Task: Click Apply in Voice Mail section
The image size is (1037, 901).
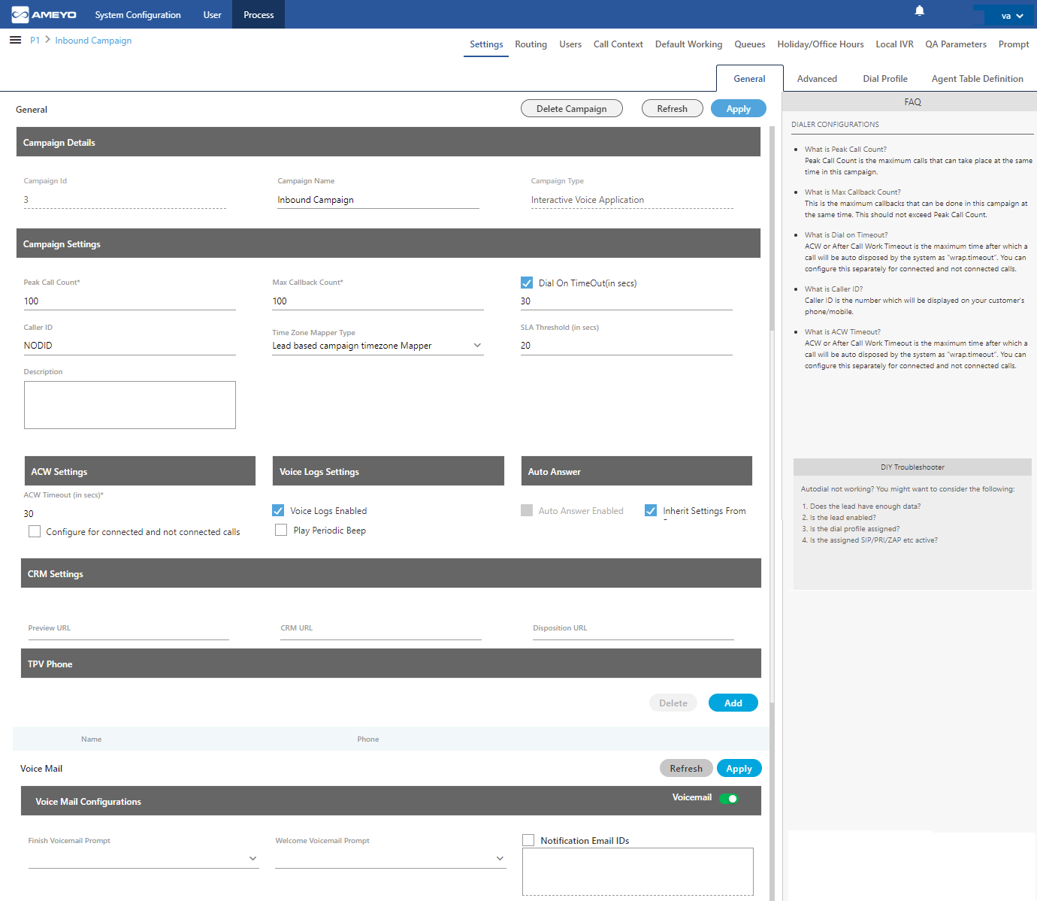Action: tap(739, 768)
